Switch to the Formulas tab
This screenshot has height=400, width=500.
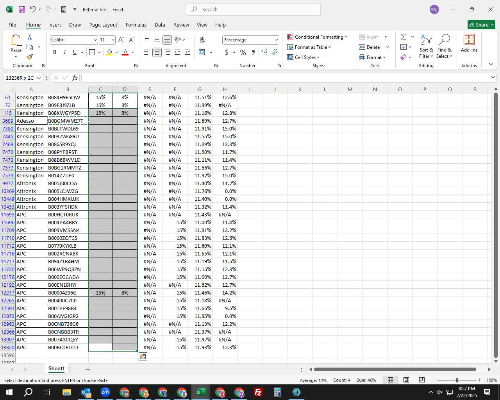click(136, 25)
